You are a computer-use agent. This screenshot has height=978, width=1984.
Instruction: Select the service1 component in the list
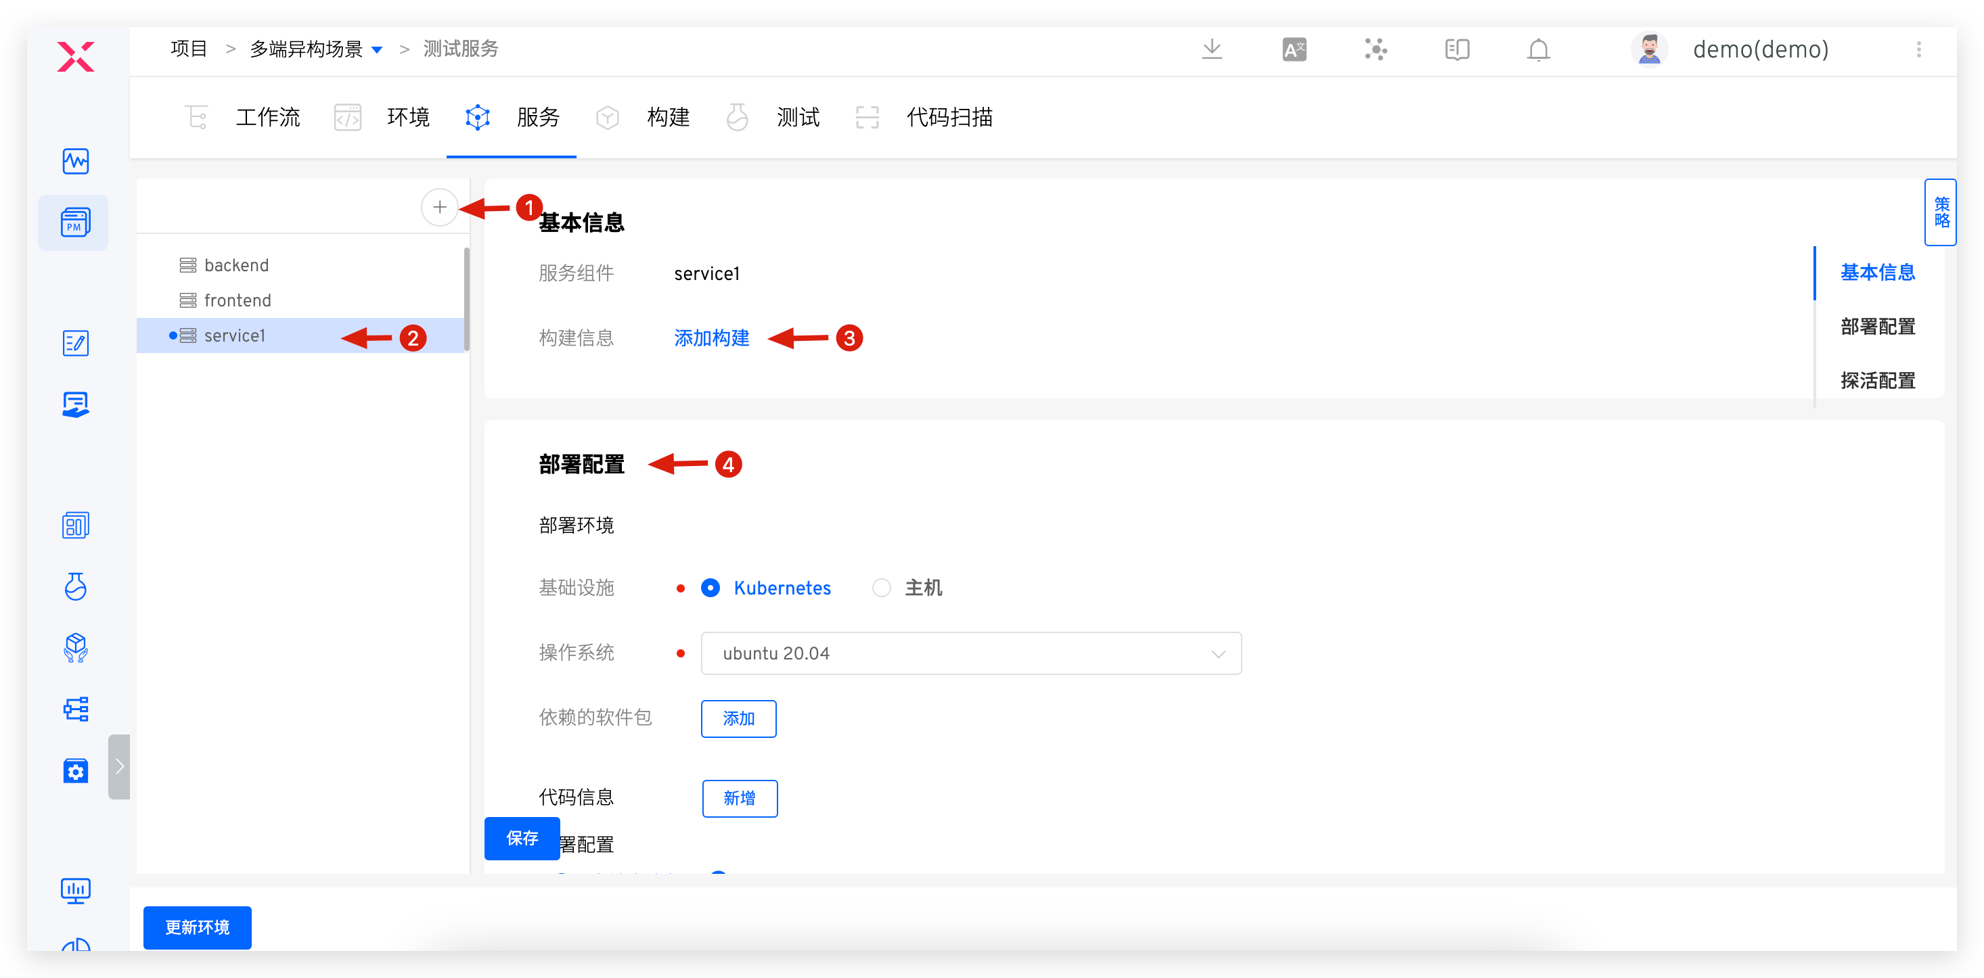click(x=234, y=335)
